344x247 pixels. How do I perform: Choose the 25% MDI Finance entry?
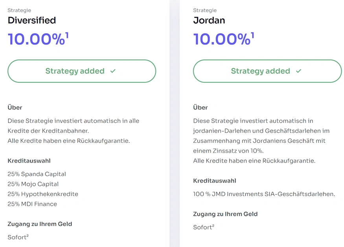click(x=32, y=204)
